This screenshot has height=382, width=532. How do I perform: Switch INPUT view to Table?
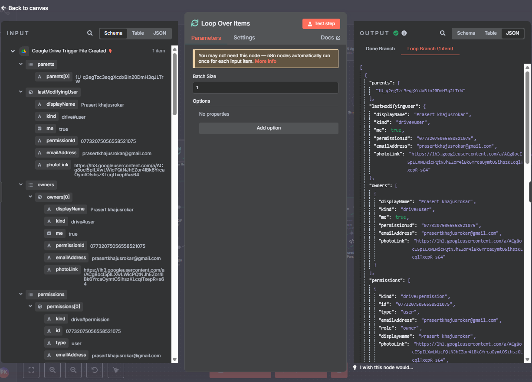[138, 33]
